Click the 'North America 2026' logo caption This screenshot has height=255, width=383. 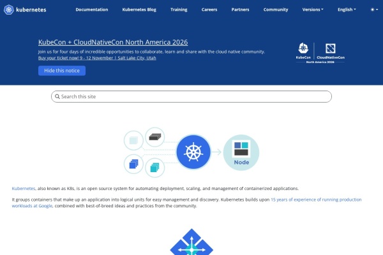[x=320, y=62]
